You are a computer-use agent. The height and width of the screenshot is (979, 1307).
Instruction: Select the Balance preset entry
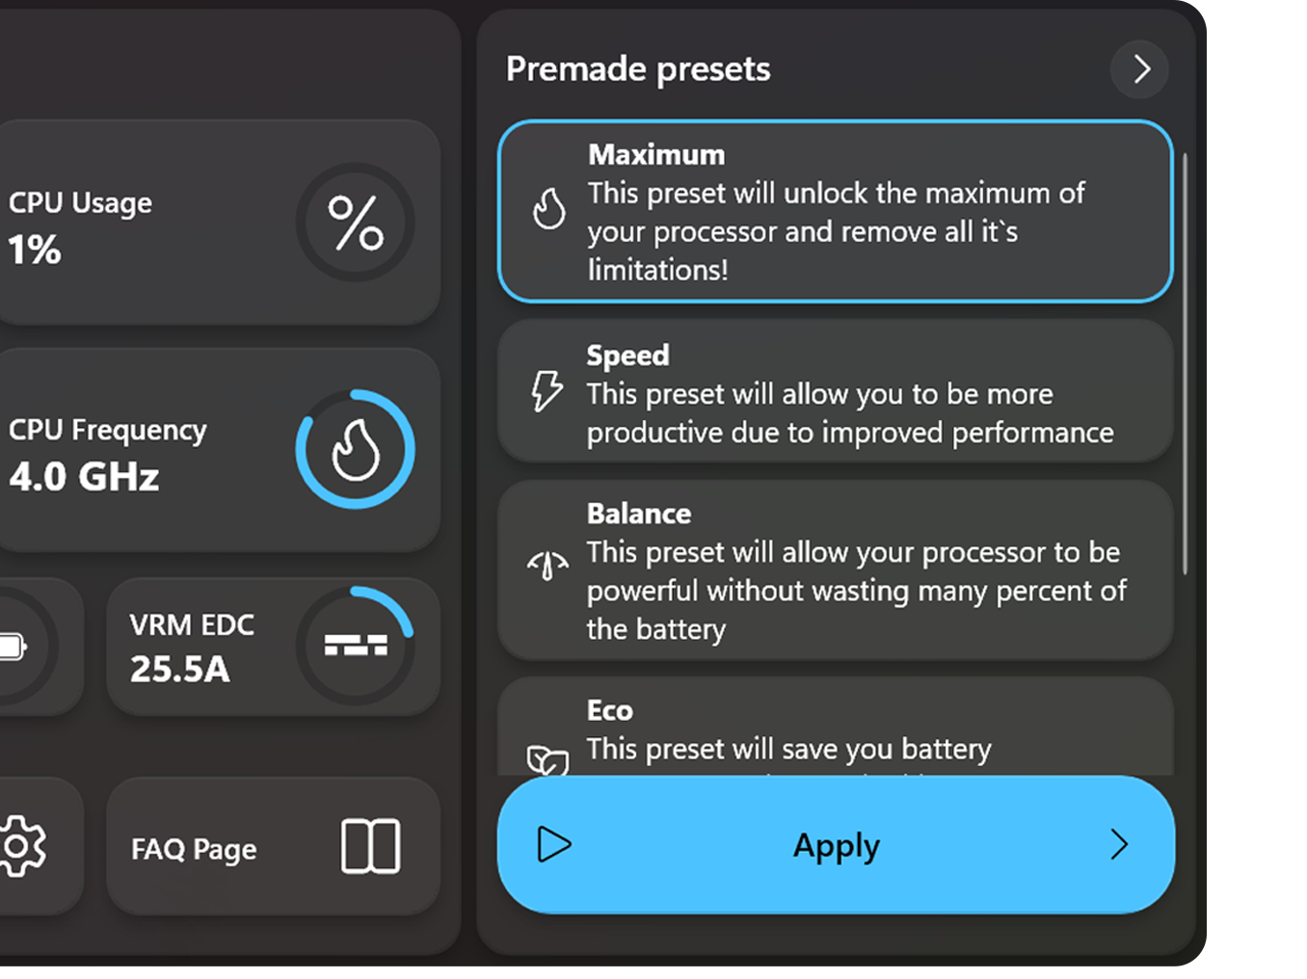click(x=835, y=570)
